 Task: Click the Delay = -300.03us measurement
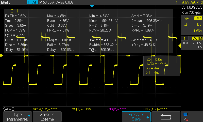tap(61, 50)
